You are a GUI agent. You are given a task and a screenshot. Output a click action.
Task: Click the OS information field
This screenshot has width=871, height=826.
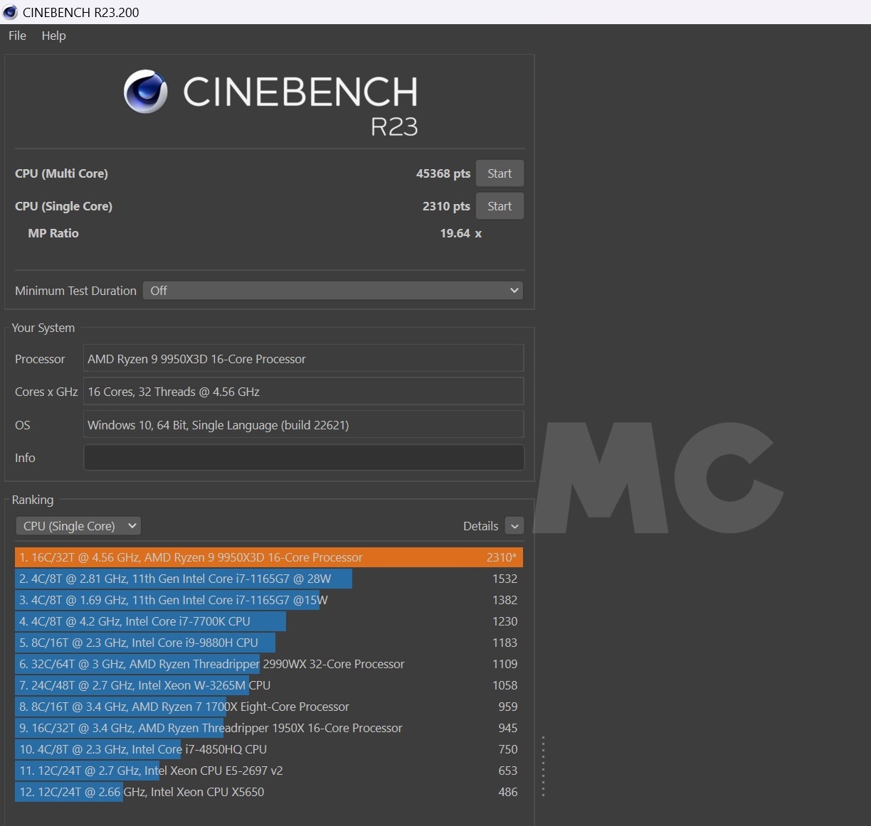[304, 425]
